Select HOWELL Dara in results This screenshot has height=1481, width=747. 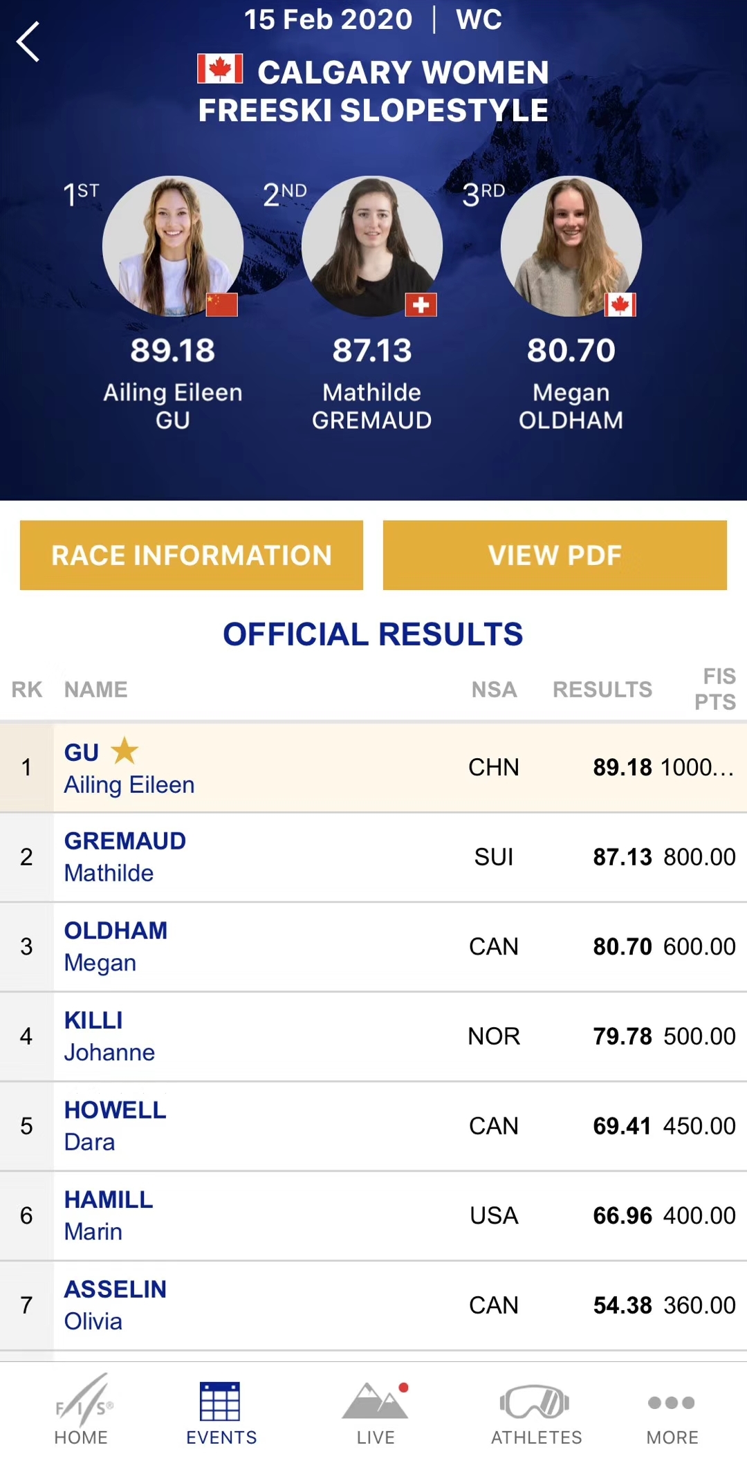(x=373, y=1126)
